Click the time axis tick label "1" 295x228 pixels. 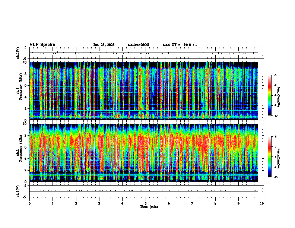click(x=53, y=203)
